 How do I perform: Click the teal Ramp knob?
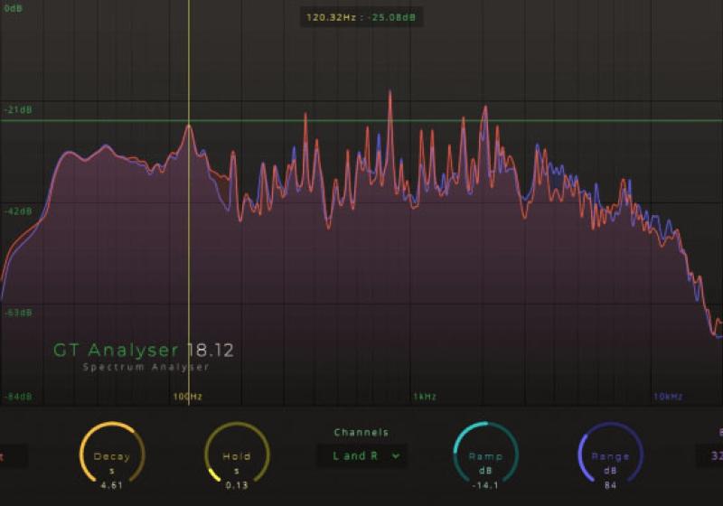[485, 452]
